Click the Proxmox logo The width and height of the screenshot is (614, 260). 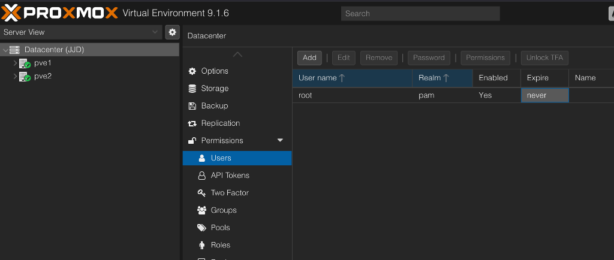[59, 13]
